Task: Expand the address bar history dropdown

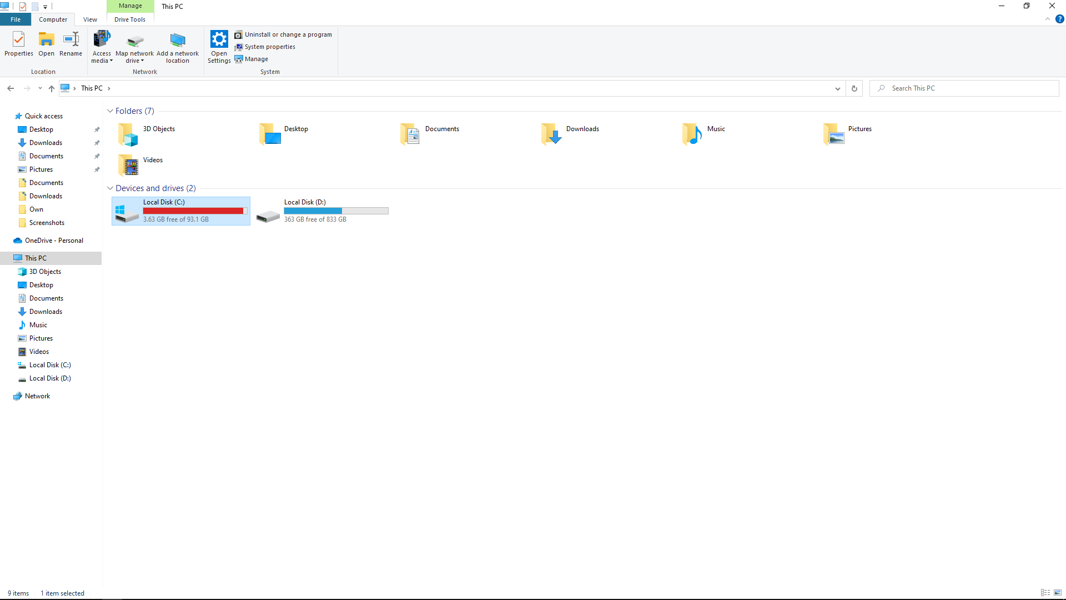Action: (x=837, y=88)
